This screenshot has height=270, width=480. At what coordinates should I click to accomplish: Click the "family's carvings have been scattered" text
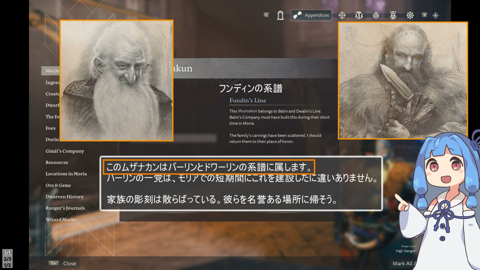click(x=275, y=138)
